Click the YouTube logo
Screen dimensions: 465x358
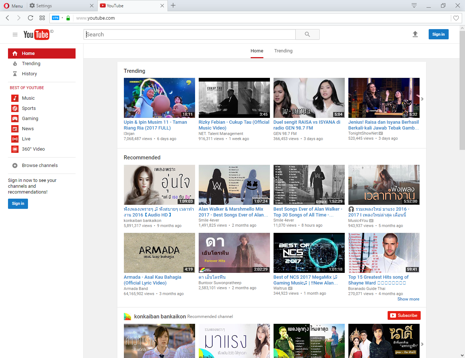pos(36,34)
